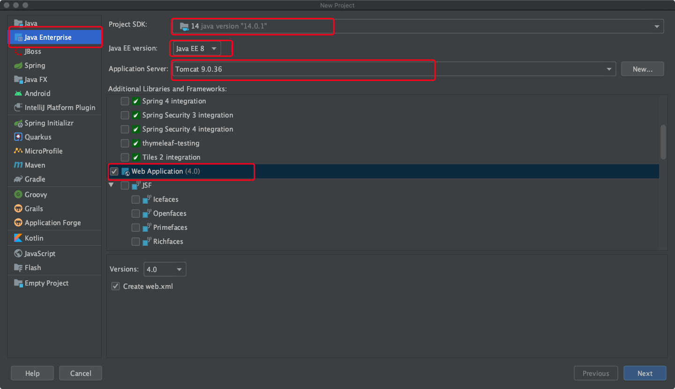Click the Tiles 2 integration leaf icon
The width and height of the screenshot is (675, 389).
[x=136, y=157]
